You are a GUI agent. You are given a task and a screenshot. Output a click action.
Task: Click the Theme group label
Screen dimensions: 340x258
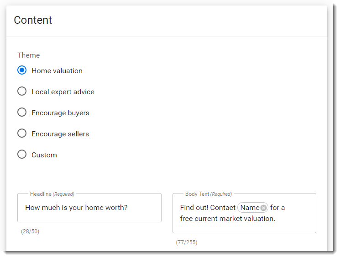(29, 55)
